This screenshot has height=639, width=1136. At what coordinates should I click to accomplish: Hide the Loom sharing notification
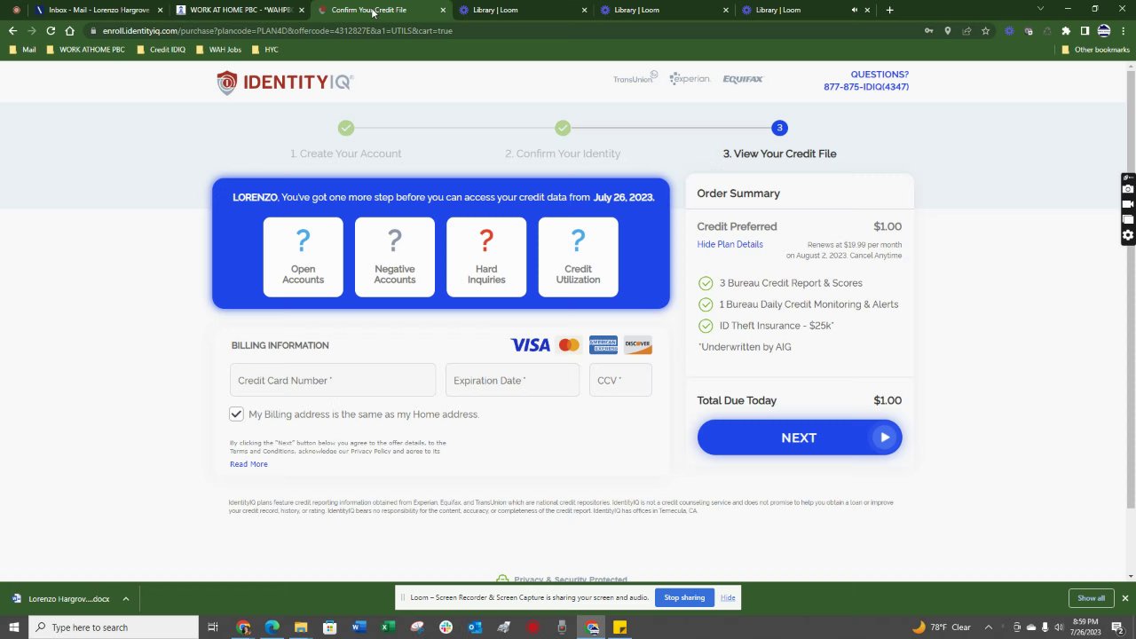point(728,597)
